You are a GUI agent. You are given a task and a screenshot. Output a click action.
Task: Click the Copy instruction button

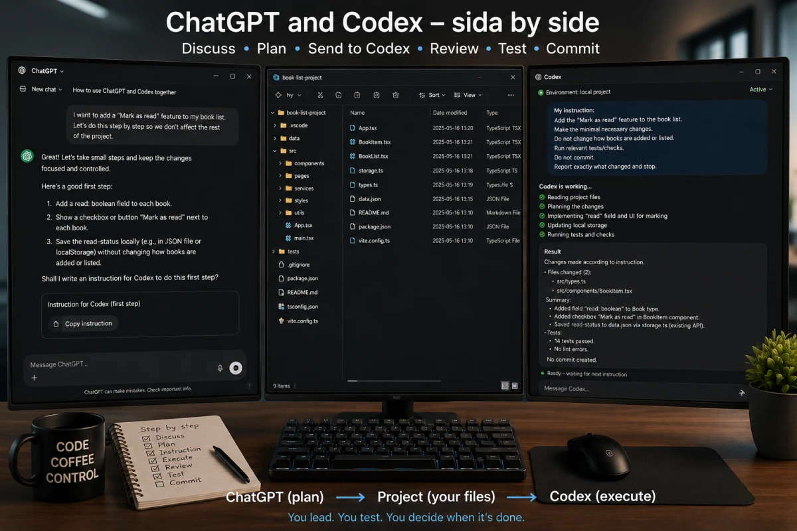(83, 324)
